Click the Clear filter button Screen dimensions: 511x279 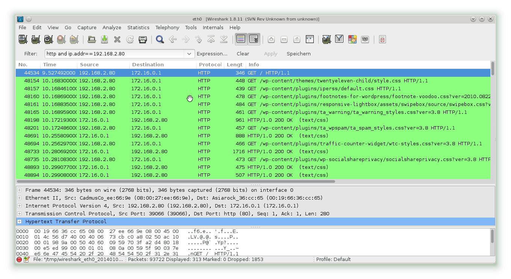click(x=243, y=54)
